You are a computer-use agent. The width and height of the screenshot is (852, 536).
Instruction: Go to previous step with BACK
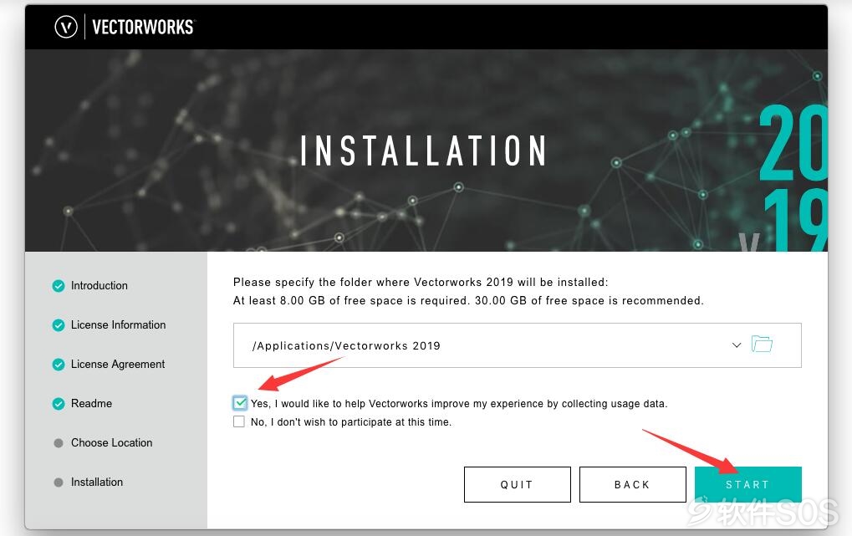click(x=632, y=484)
